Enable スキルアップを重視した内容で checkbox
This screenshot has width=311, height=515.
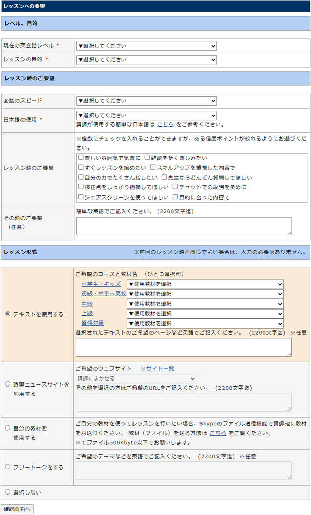[153, 168]
